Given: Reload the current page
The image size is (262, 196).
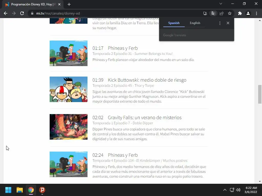Looking at the screenshot, I should coord(22,13).
